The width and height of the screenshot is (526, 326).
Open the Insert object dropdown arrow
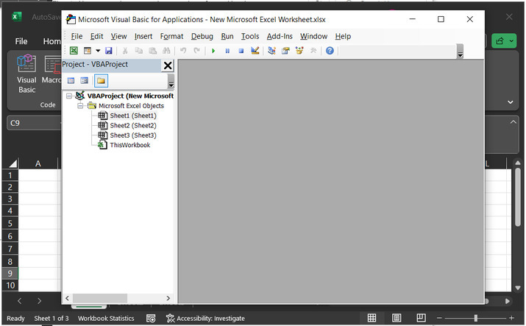click(98, 51)
